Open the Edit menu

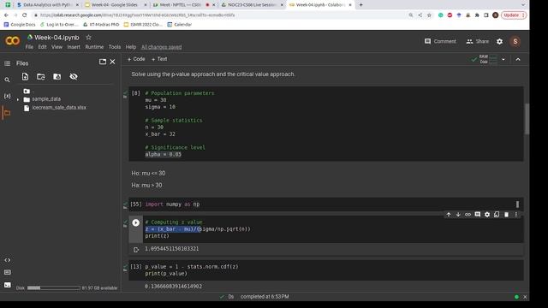click(42, 47)
